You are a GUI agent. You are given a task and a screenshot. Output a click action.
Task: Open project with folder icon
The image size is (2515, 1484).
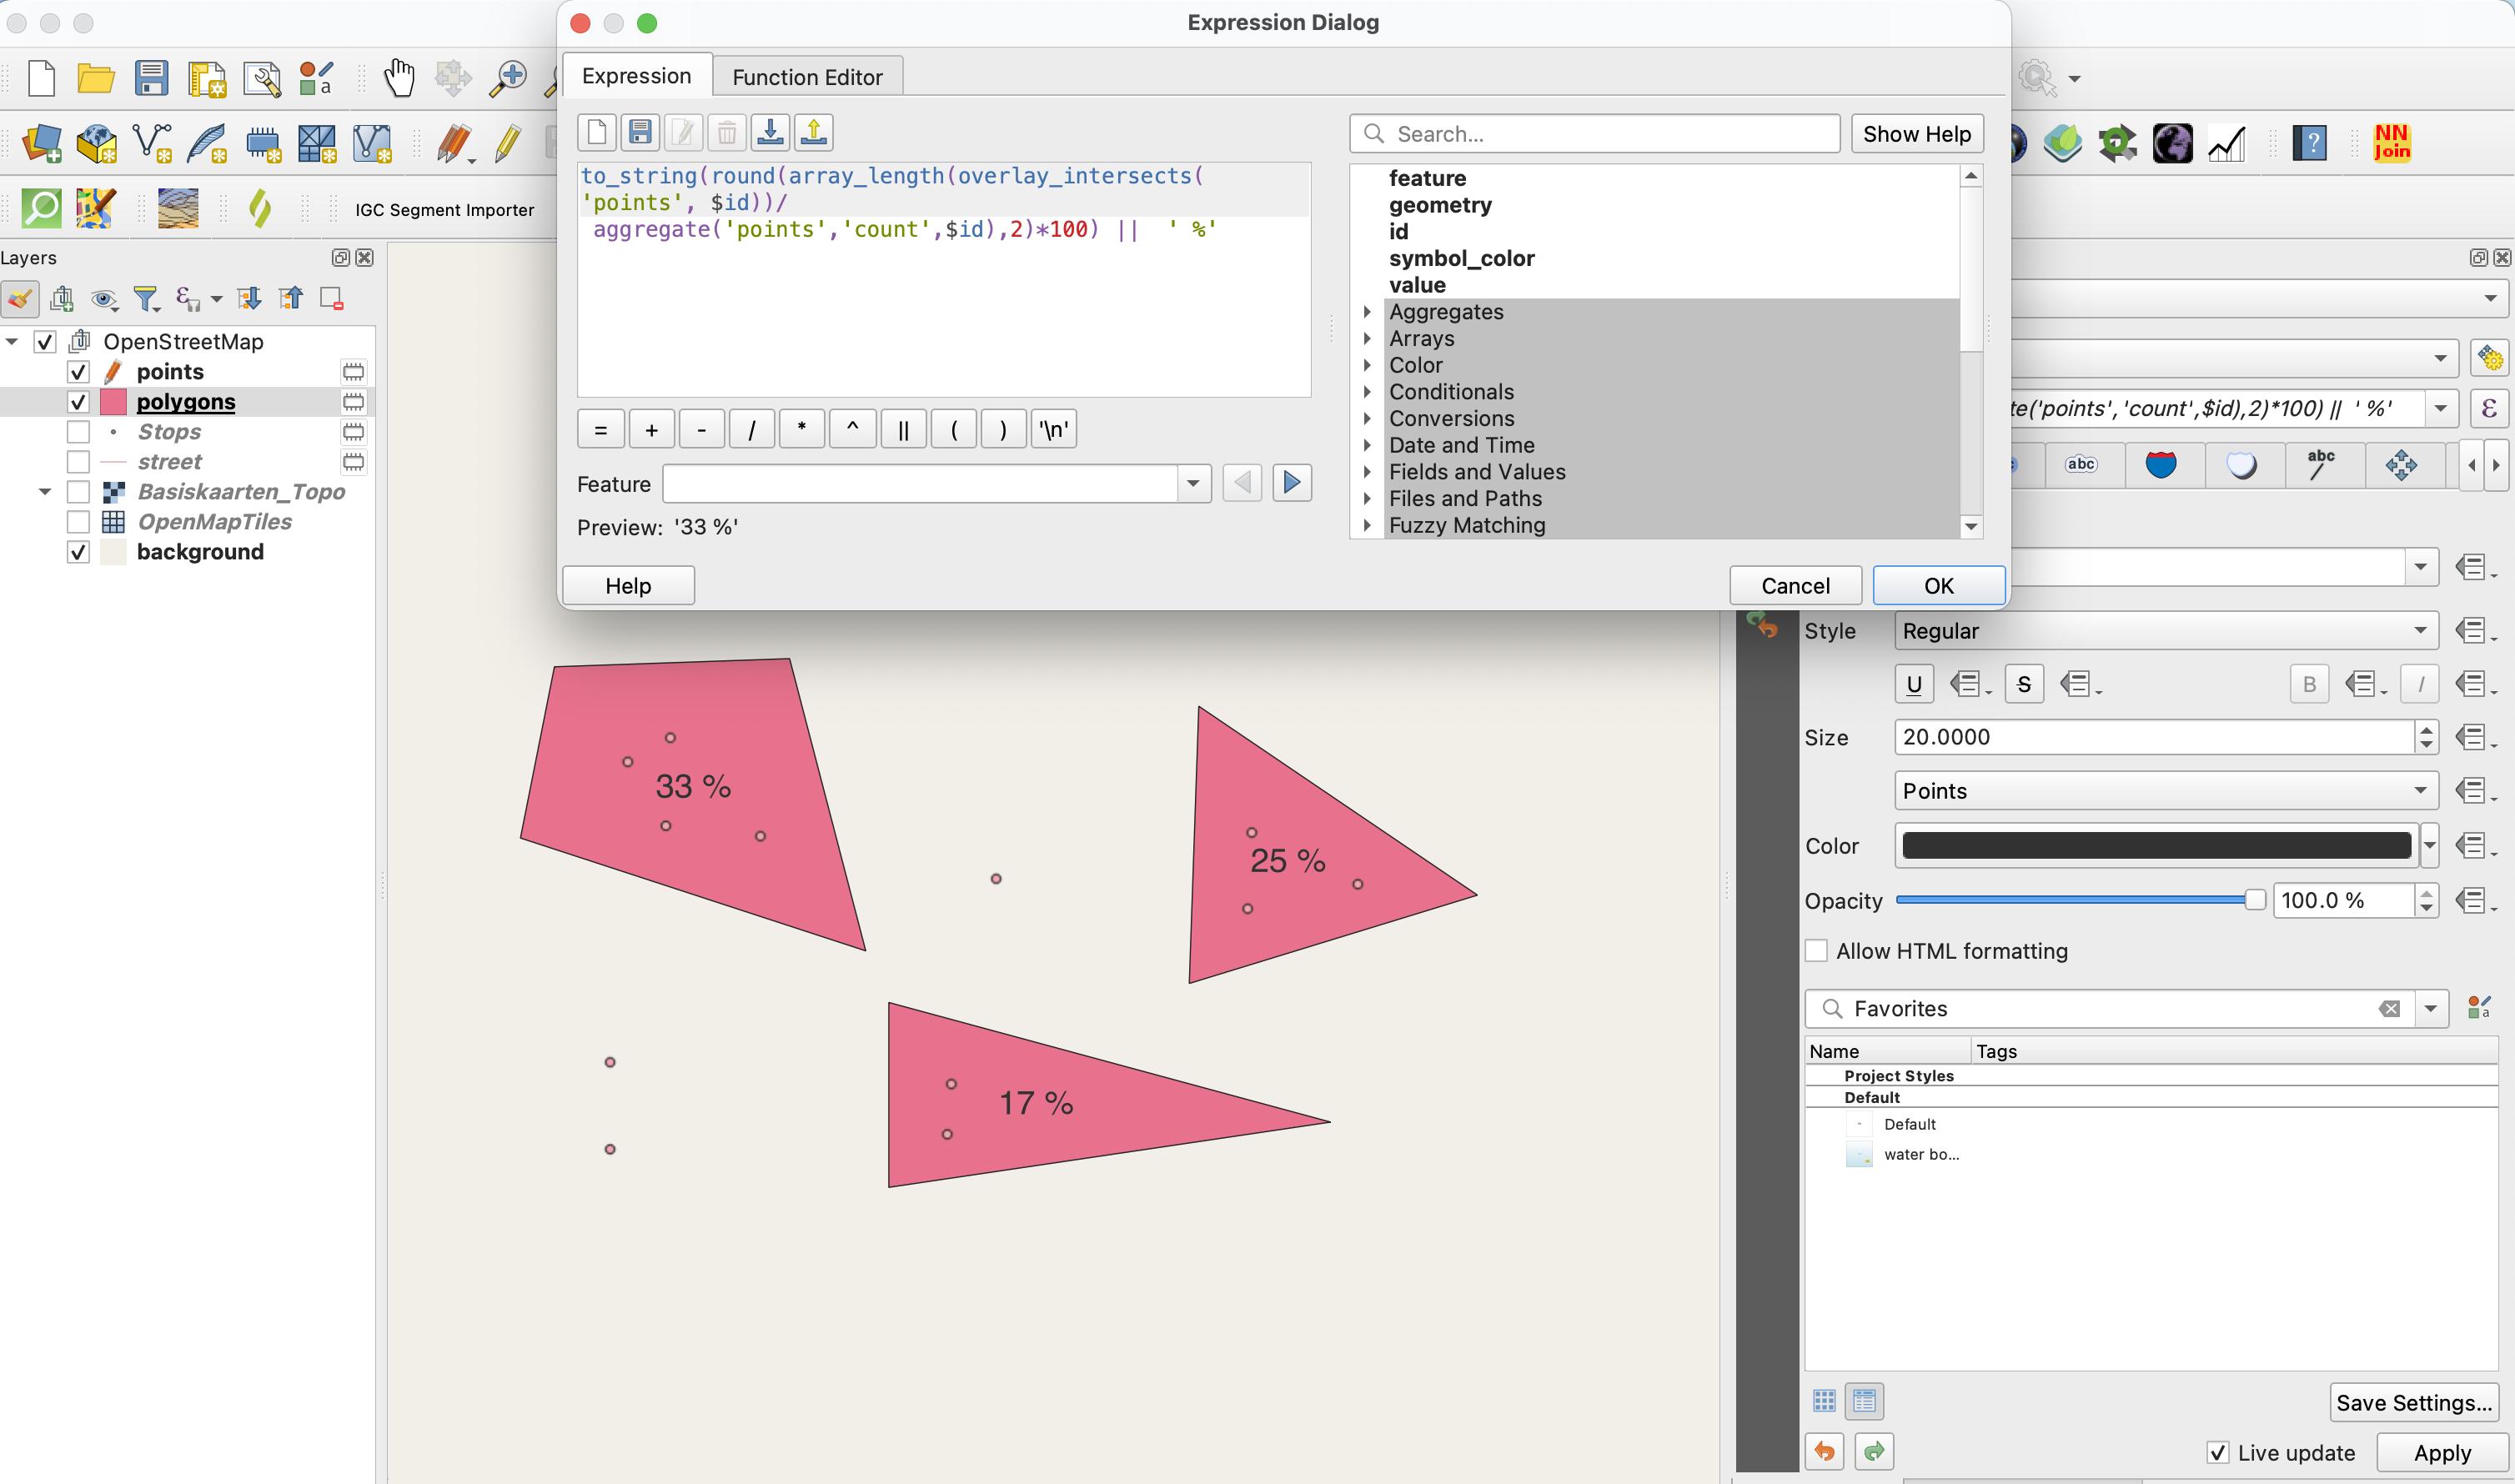click(96, 78)
